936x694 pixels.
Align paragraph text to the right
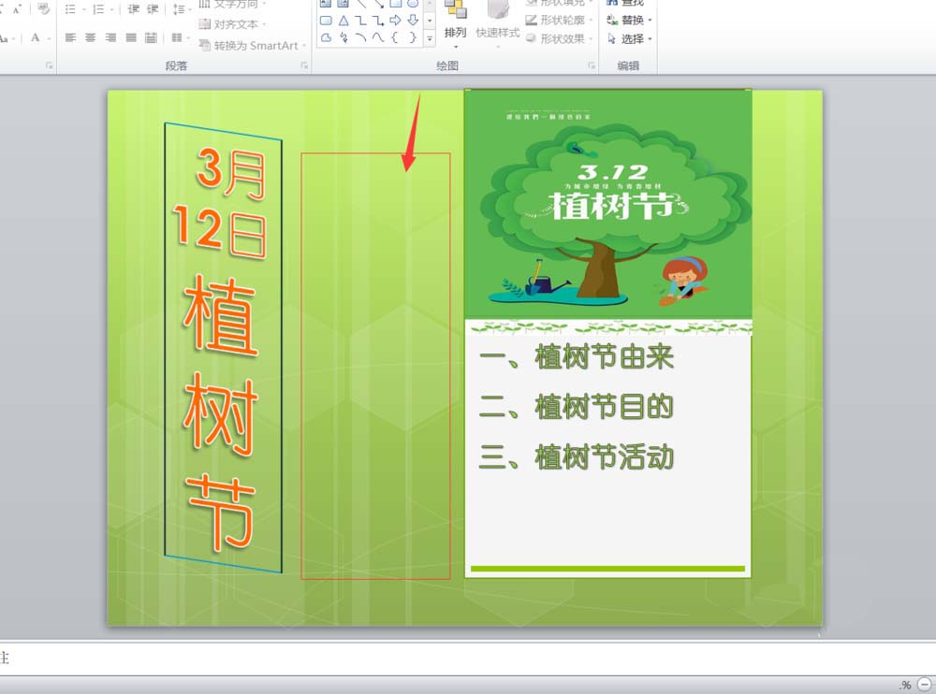click(110, 37)
